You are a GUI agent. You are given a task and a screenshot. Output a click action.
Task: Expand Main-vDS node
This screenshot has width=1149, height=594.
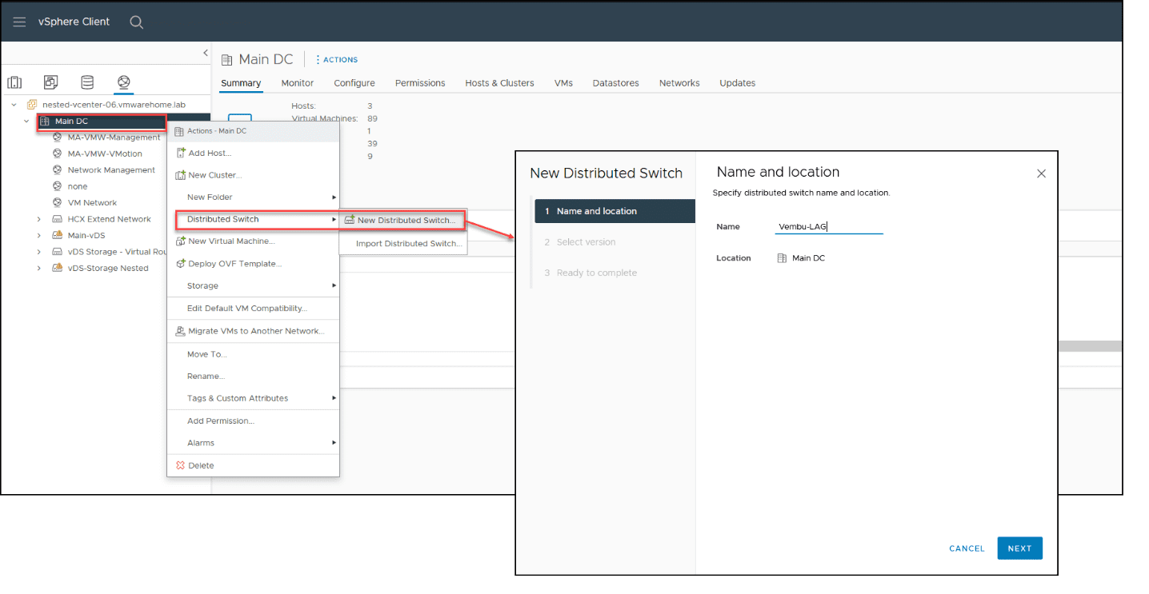pyautogui.click(x=38, y=236)
